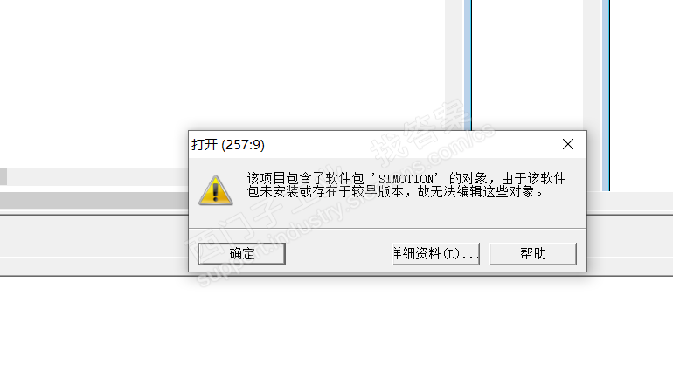Screen dimensions: 673x385
Task: Click the empty white area below the dialog
Action: [336, 331]
